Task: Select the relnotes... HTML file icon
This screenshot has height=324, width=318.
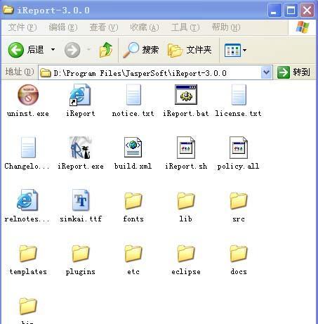Action: pos(27,200)
